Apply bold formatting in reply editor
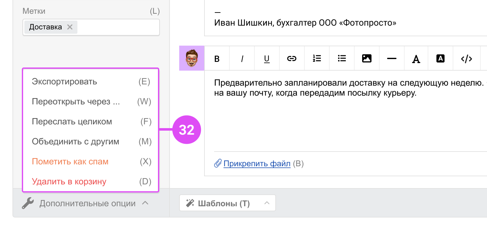Viewport: 487px width, 230px height. 217,58
